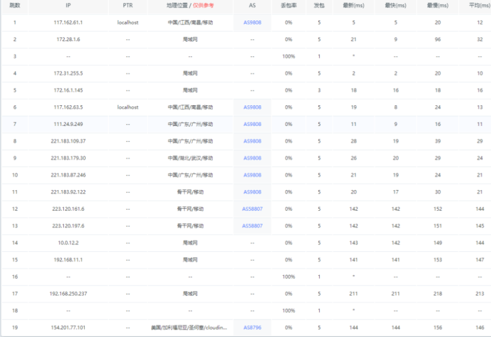Click the 最快(ms) column header
Screen dimensions: 491x337
pos(396,5)
